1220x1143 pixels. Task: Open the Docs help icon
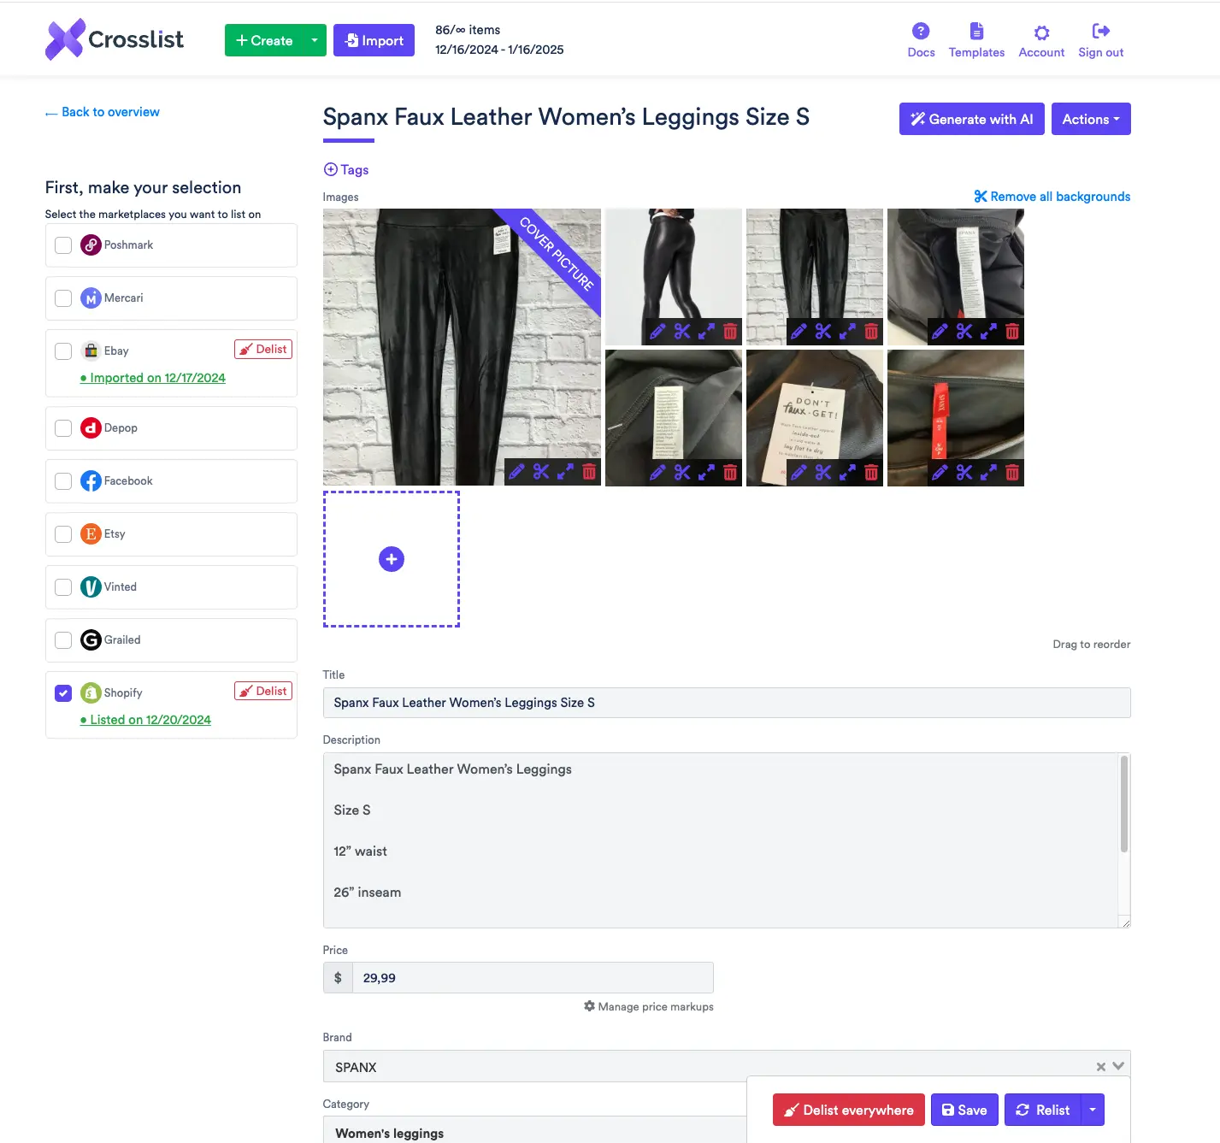(x=921, y=32)
